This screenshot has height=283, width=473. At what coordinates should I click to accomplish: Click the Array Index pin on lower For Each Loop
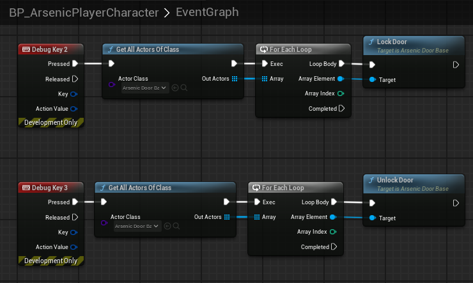coord(333,232)
